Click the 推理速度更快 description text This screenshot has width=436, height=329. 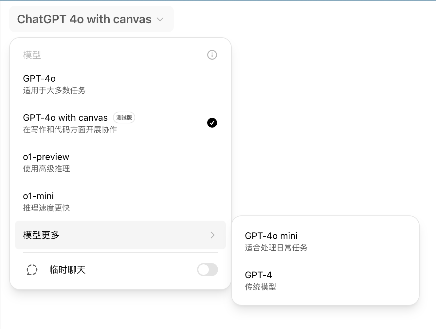(46, 208)
